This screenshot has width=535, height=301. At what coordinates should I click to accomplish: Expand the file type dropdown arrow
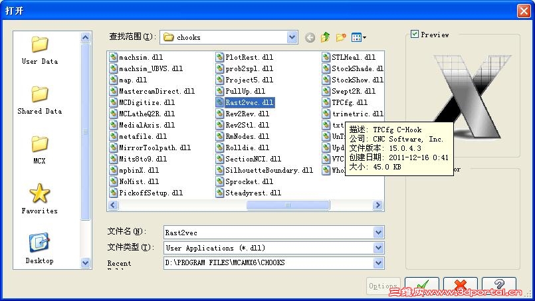pyautogui.click(x=378, y=248)
